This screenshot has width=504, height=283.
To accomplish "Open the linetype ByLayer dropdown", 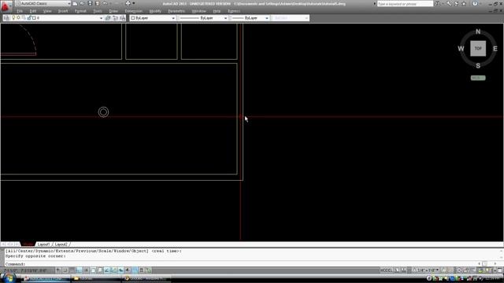I will pyautogui.click(x=225, y=18).
